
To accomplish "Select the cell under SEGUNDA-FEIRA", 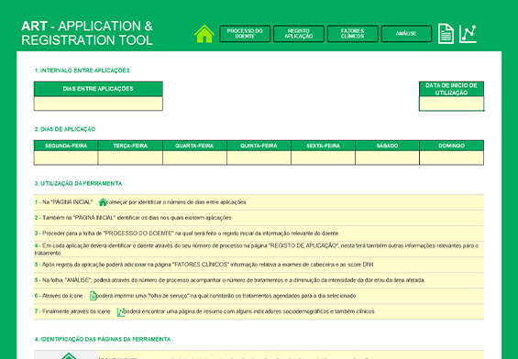I will 66,158.
